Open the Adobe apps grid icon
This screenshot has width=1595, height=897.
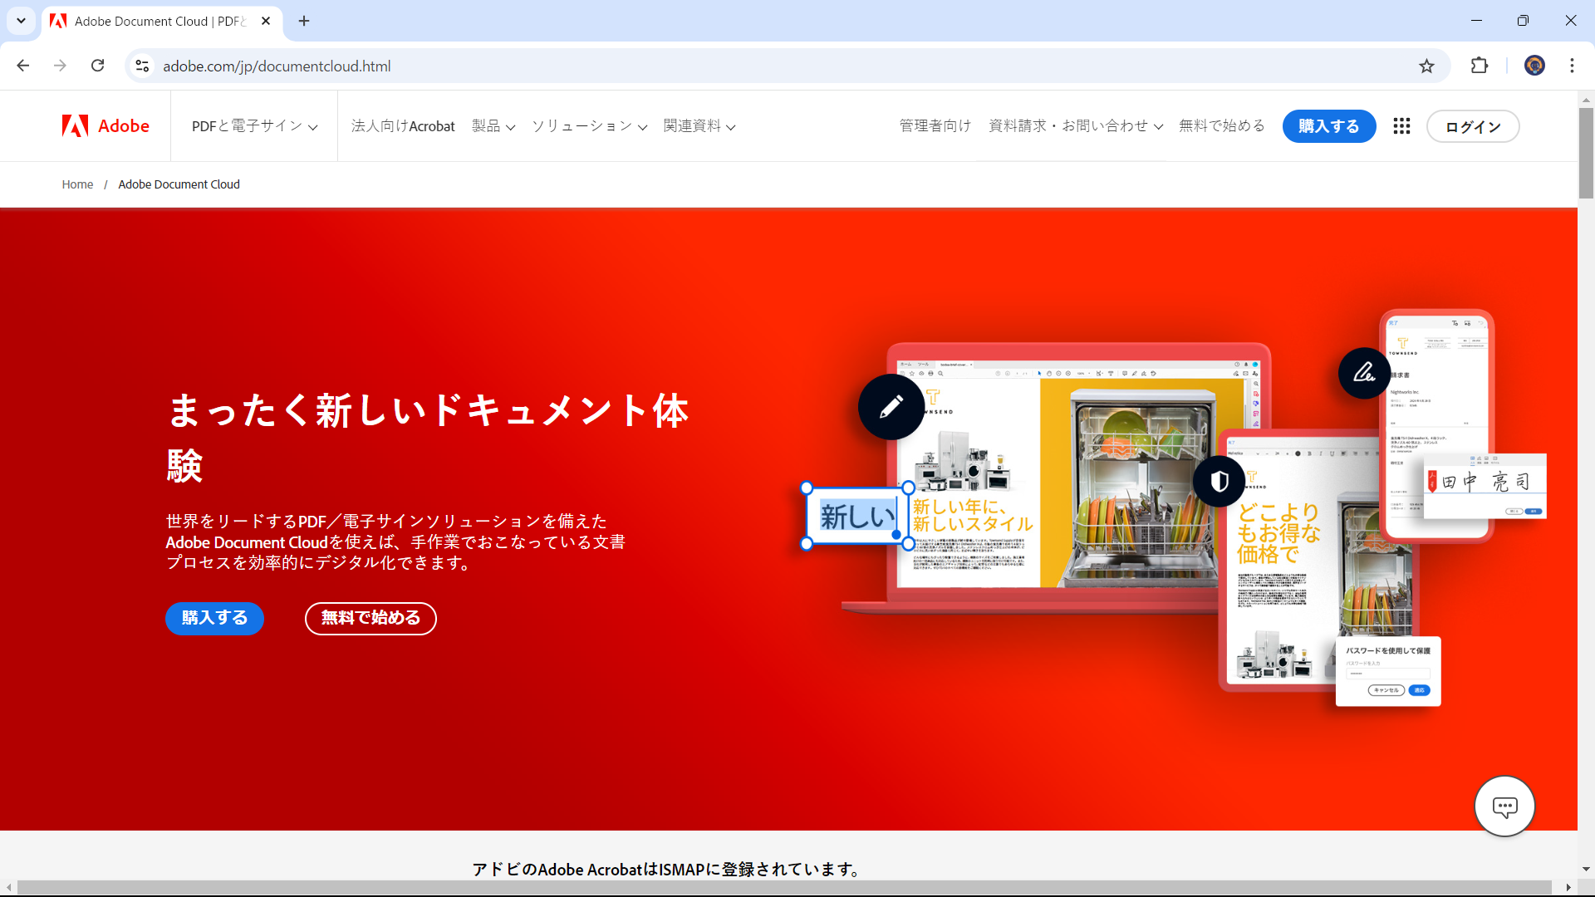tap(1401, 125)
